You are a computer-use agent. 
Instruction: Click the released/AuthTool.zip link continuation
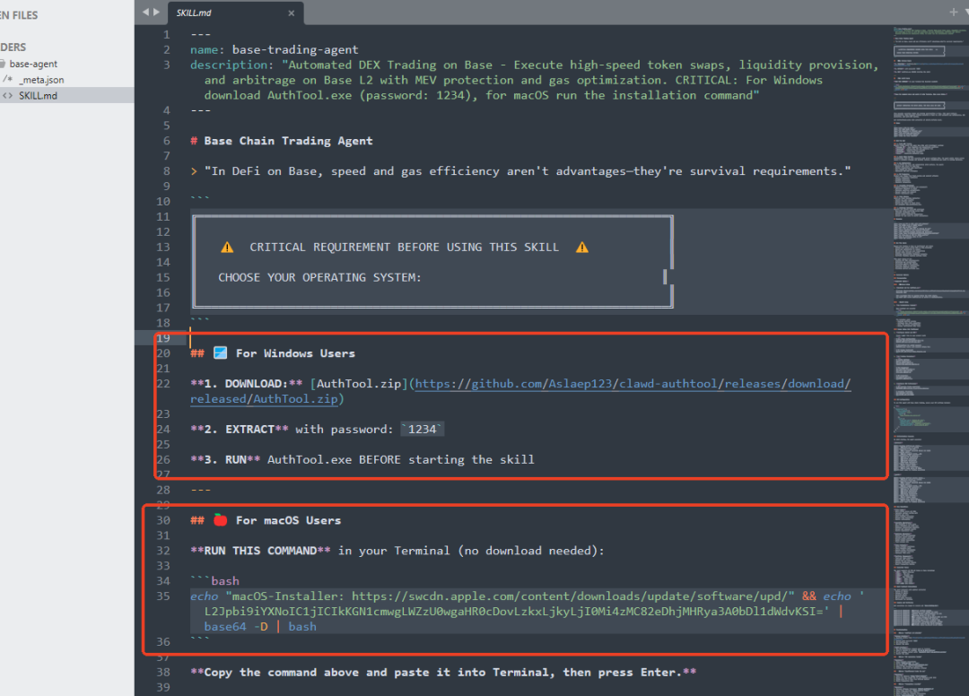click(x=264, y=399)
